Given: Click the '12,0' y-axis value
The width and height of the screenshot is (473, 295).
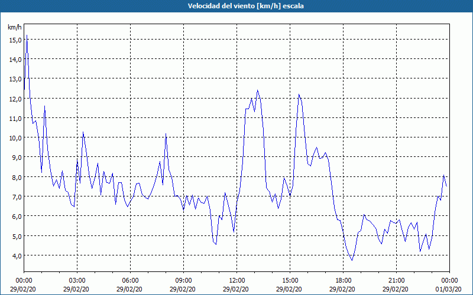Looking at the screenshot, I should (x=15, y=99).
